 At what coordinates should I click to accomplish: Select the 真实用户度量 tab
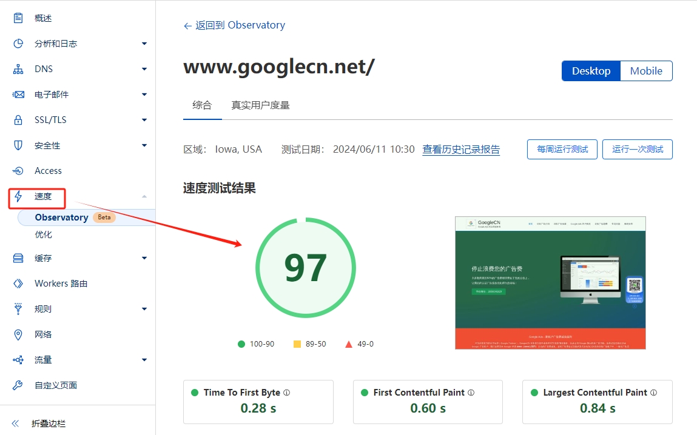pos(260,105)
